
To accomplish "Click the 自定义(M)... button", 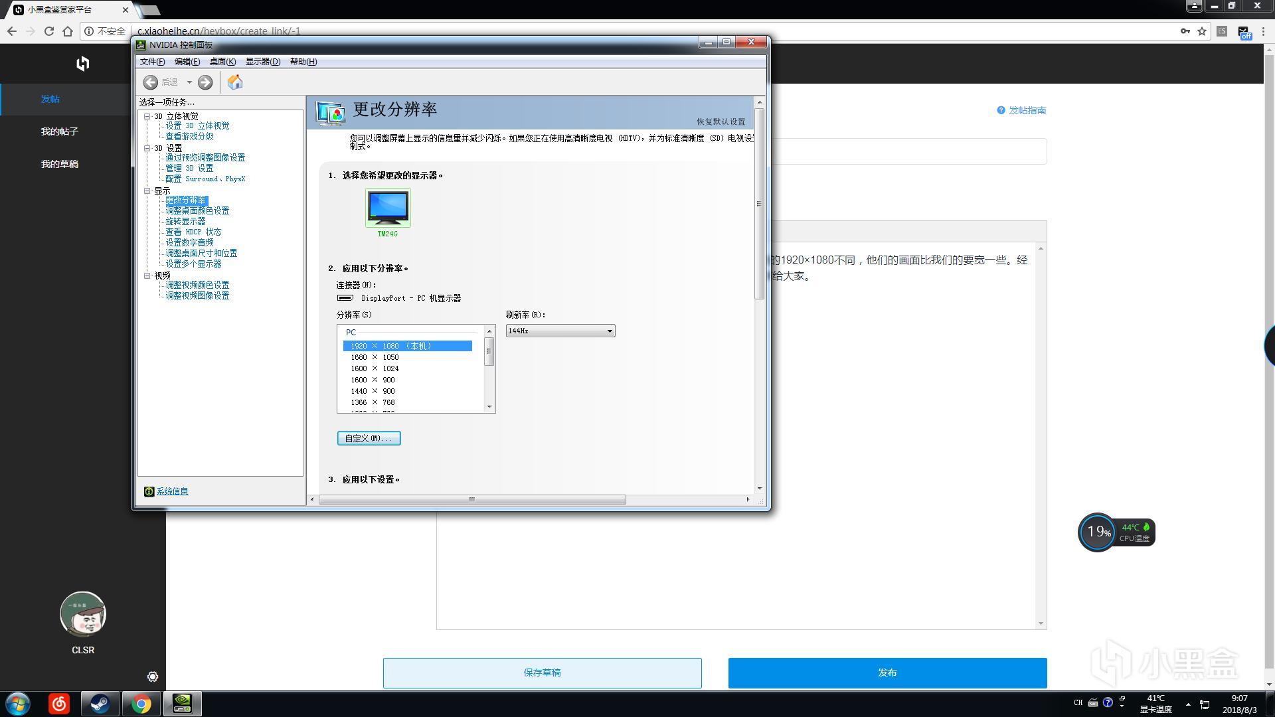I will pos(369,438).
